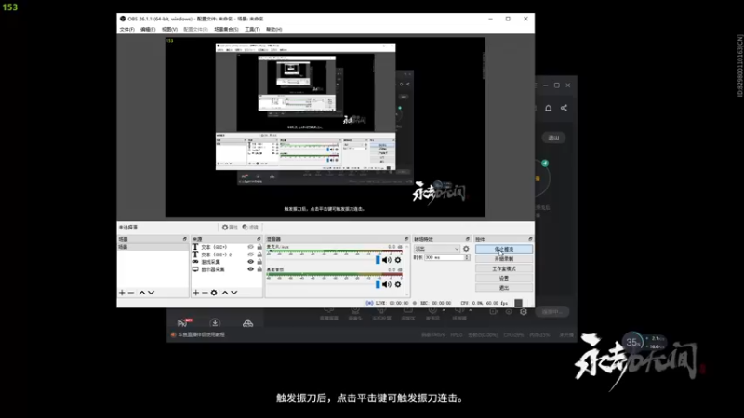Mute the 麦克风/Aux speaker icon
Viewport: 744px width, 418px height.
pos(387,260)
